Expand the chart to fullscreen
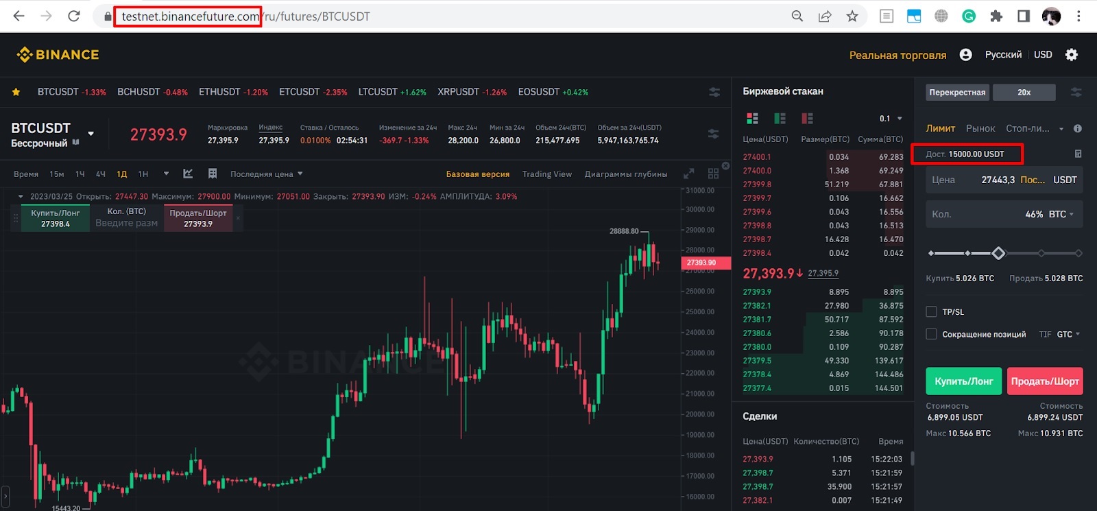This screenshot has width=1097, height=511. 689,174
